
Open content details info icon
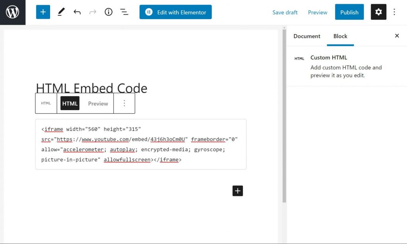pos(109,12)
